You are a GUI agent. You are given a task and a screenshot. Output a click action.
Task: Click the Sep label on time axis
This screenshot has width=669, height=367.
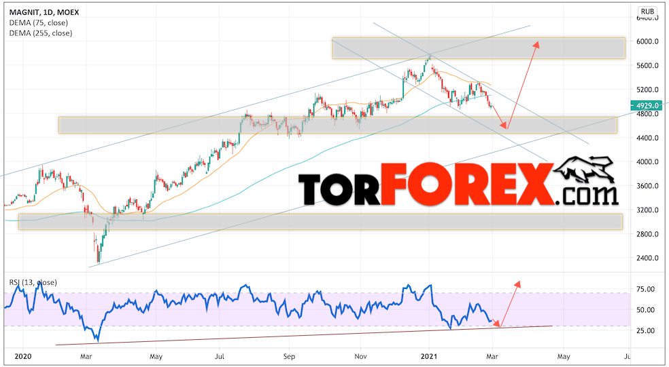click(x=289, y=356)
